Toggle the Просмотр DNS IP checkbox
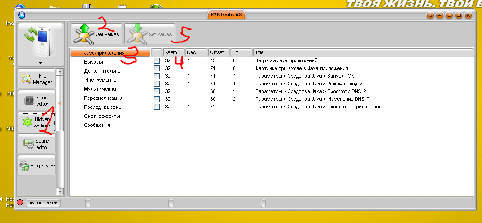 (157, 91)
